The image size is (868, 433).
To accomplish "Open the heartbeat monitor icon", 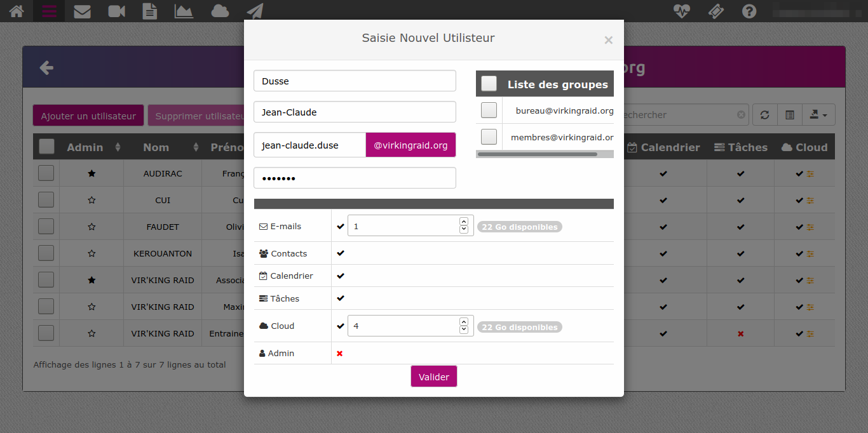I will (681, 11).
